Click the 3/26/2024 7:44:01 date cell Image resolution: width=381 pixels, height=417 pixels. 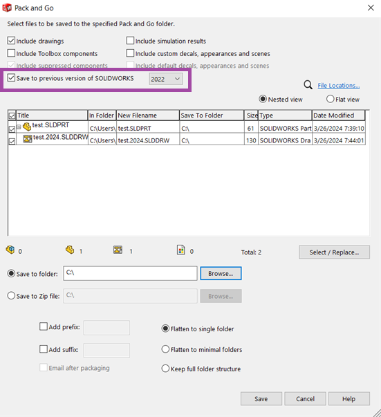tap(339, 140)
